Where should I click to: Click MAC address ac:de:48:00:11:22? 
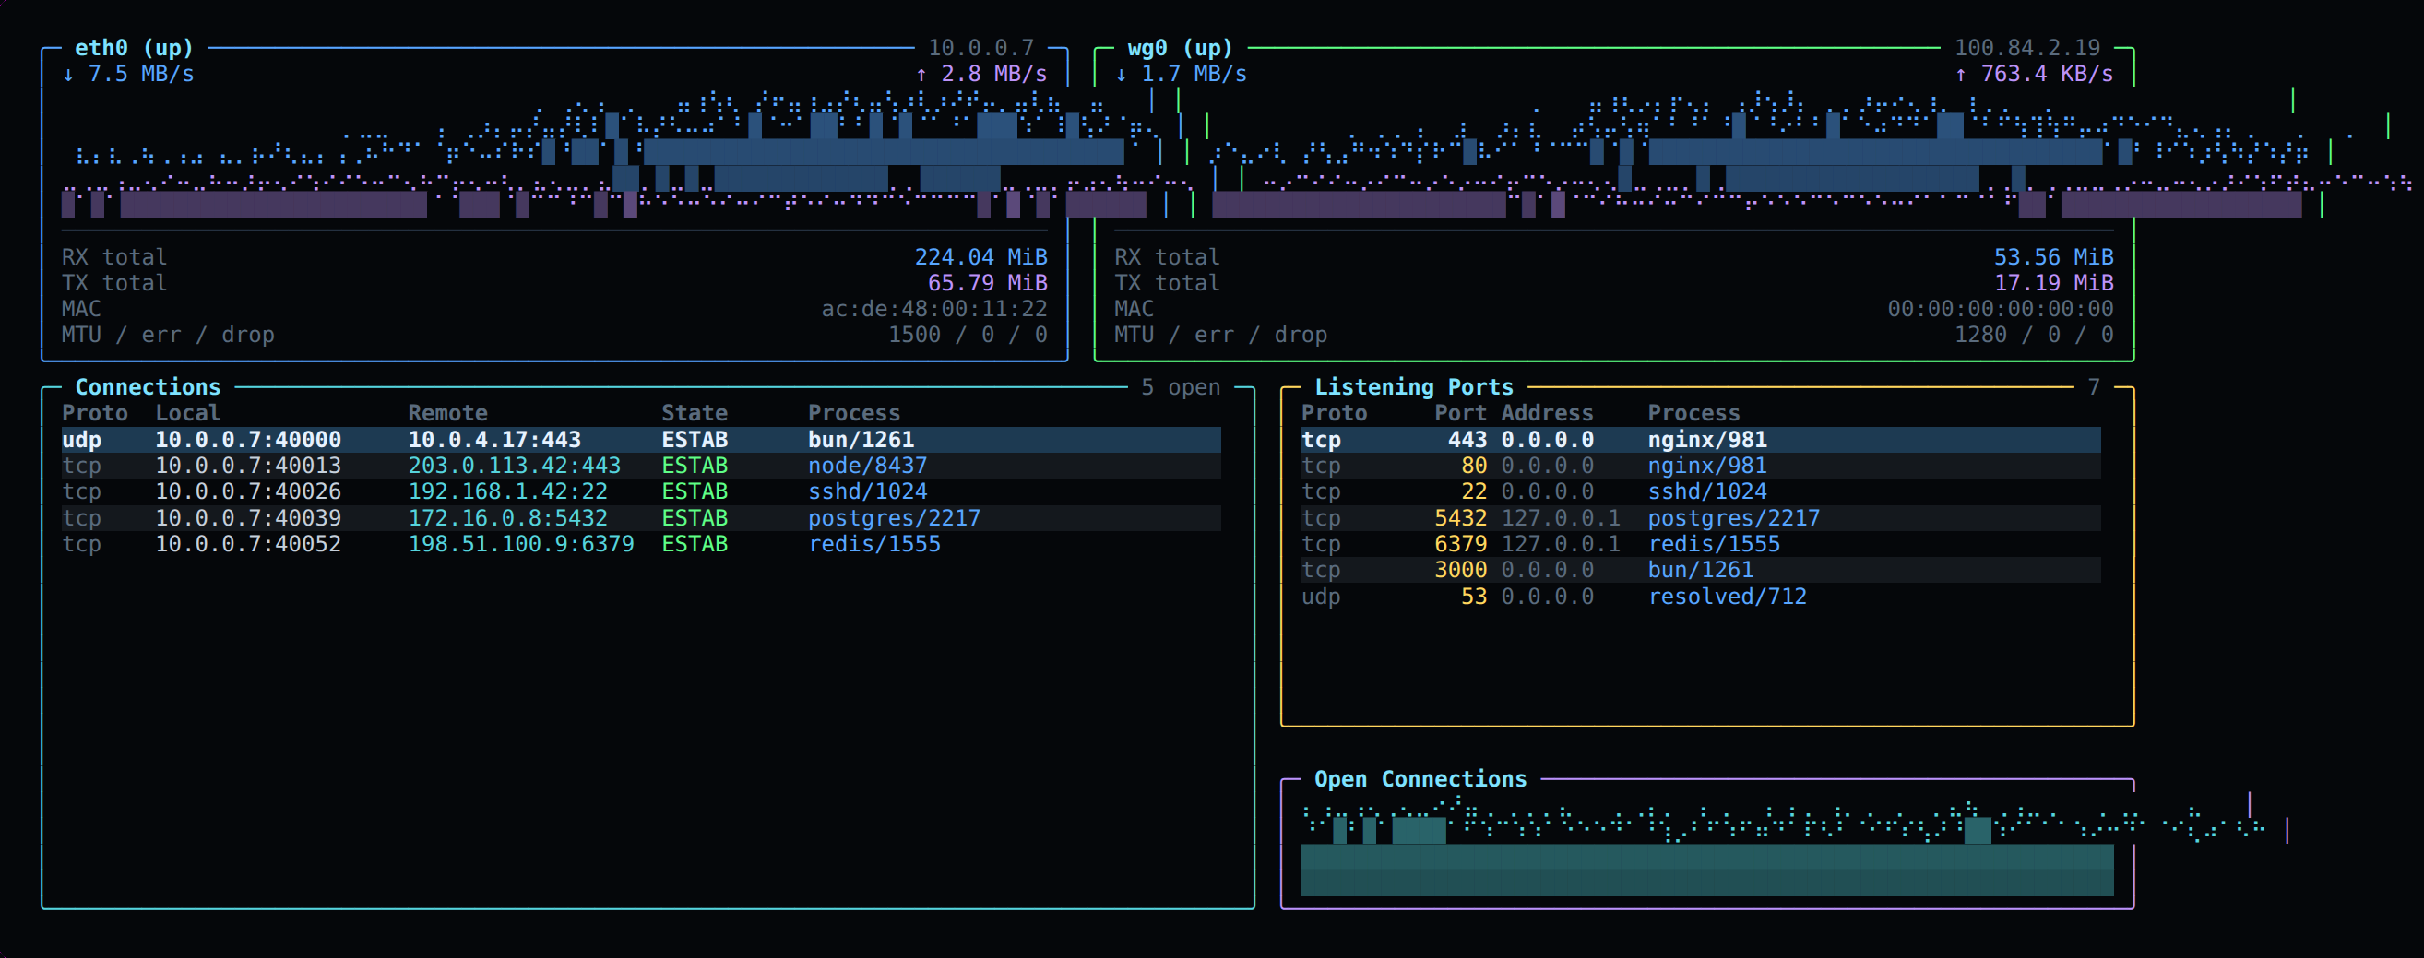click(x=933, y=309)
